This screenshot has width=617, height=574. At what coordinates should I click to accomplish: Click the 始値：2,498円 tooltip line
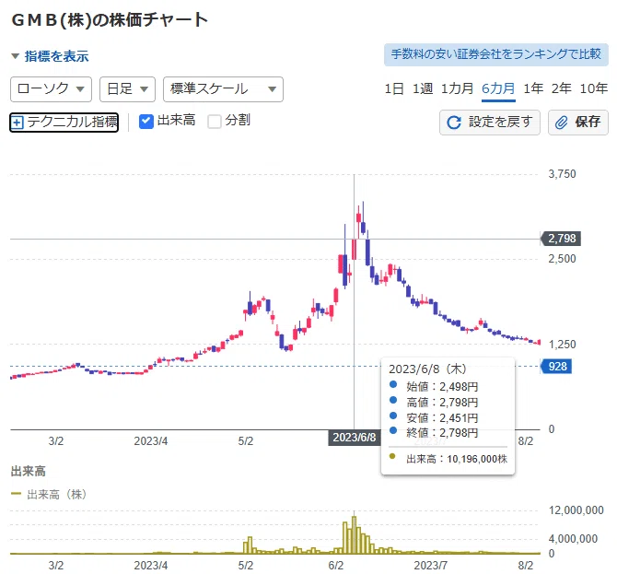pos(441,387)
